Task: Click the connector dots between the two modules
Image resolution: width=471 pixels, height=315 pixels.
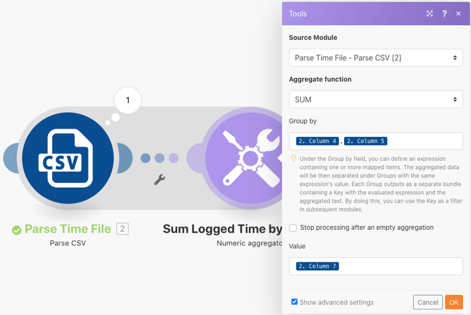Action: tap(160, 158)
